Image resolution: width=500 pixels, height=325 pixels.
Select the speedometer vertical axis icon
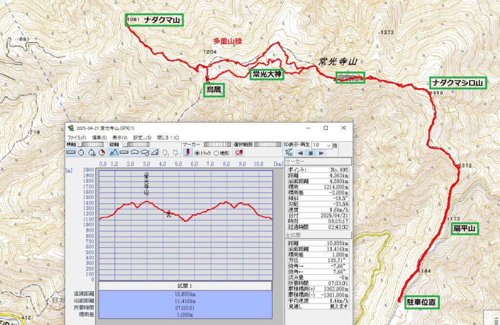point(134,153)
